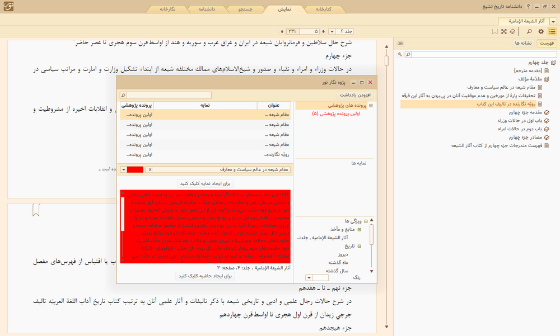Viewport: 560px width, 336px height.
Task: Click the open book icon in toolbar
Action: point(513,31)
